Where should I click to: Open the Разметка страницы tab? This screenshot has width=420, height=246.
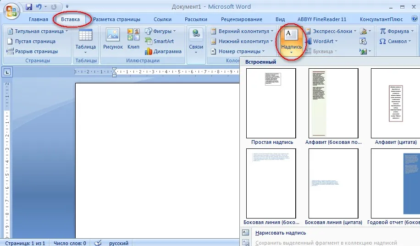(116, 19)
